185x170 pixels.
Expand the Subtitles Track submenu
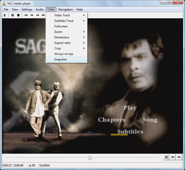(x=67, y=21)
